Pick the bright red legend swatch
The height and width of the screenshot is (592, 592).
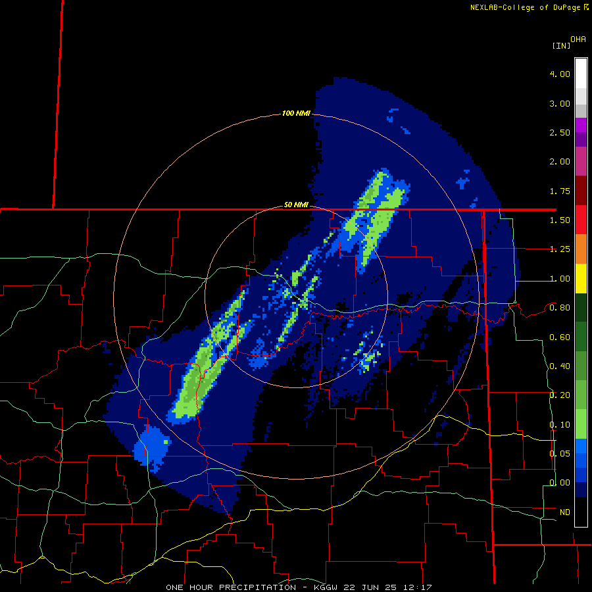point(581,220)
